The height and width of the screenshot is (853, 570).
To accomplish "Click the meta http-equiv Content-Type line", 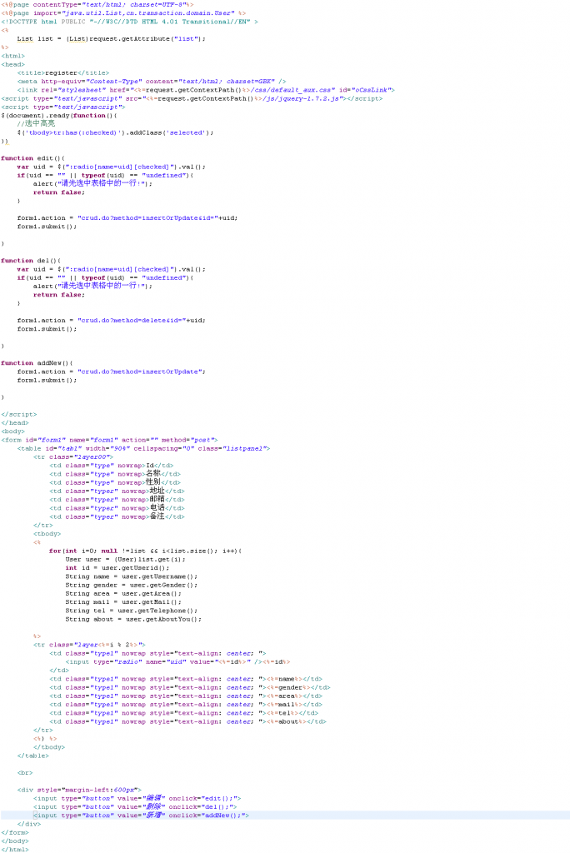I will click(152, 81).
